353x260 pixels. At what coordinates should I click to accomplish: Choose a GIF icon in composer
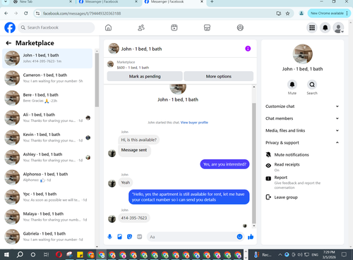pyautogui.click(x=139, y=237)
